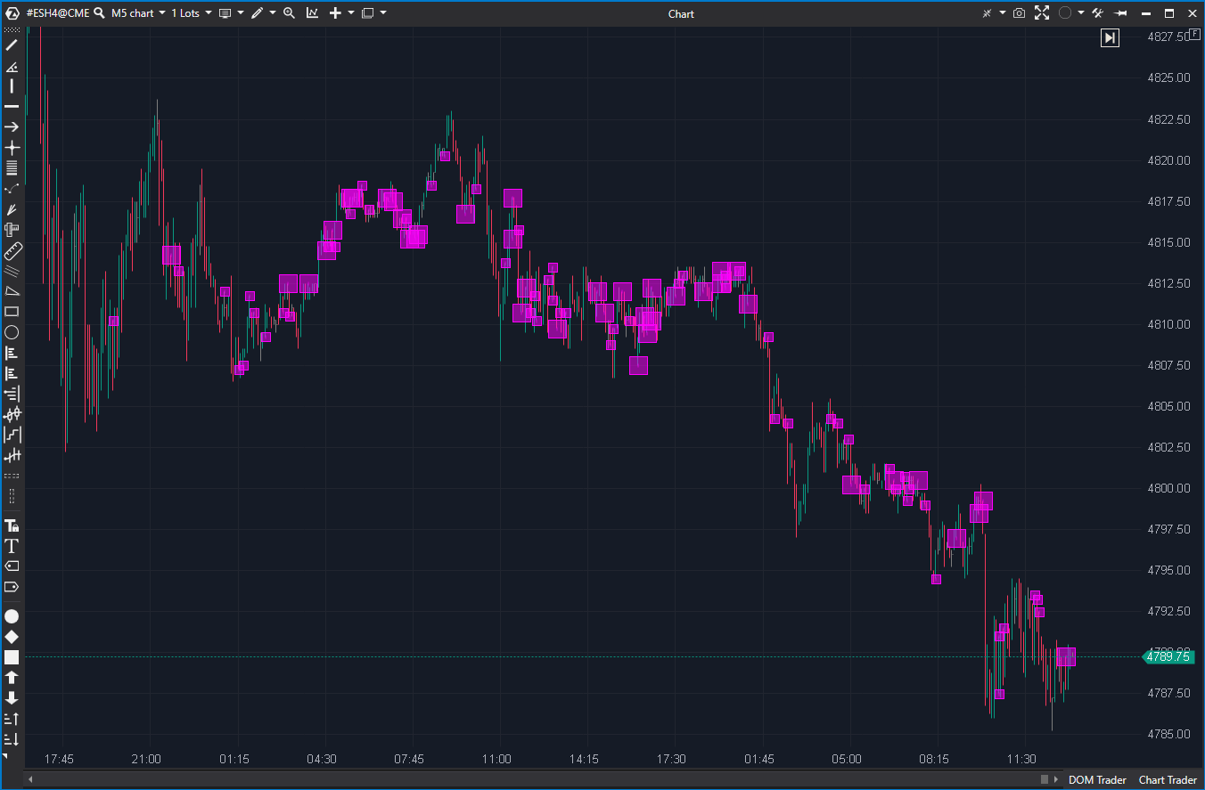Image resolution: width=1205 pixels, height=790 pixels.
Task: Place a filled diamond marker
Action: 12,637
